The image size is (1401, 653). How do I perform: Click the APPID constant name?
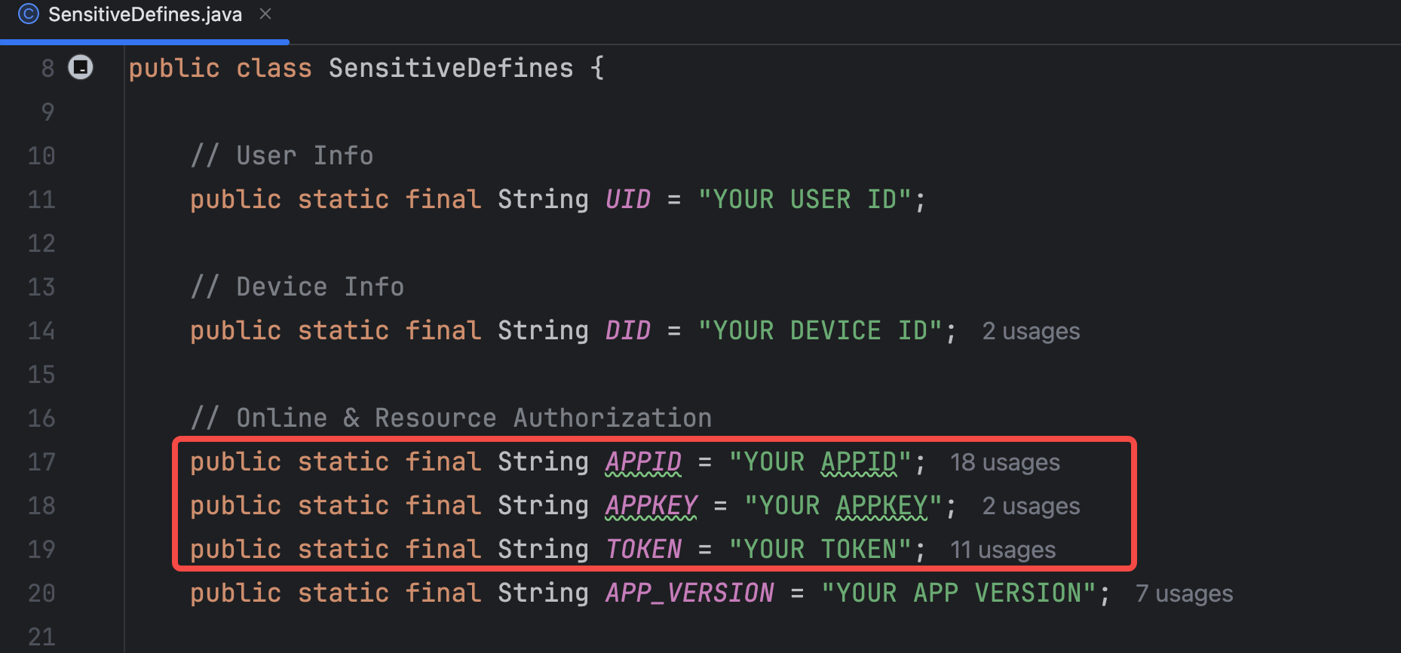[x=643, y=461]
